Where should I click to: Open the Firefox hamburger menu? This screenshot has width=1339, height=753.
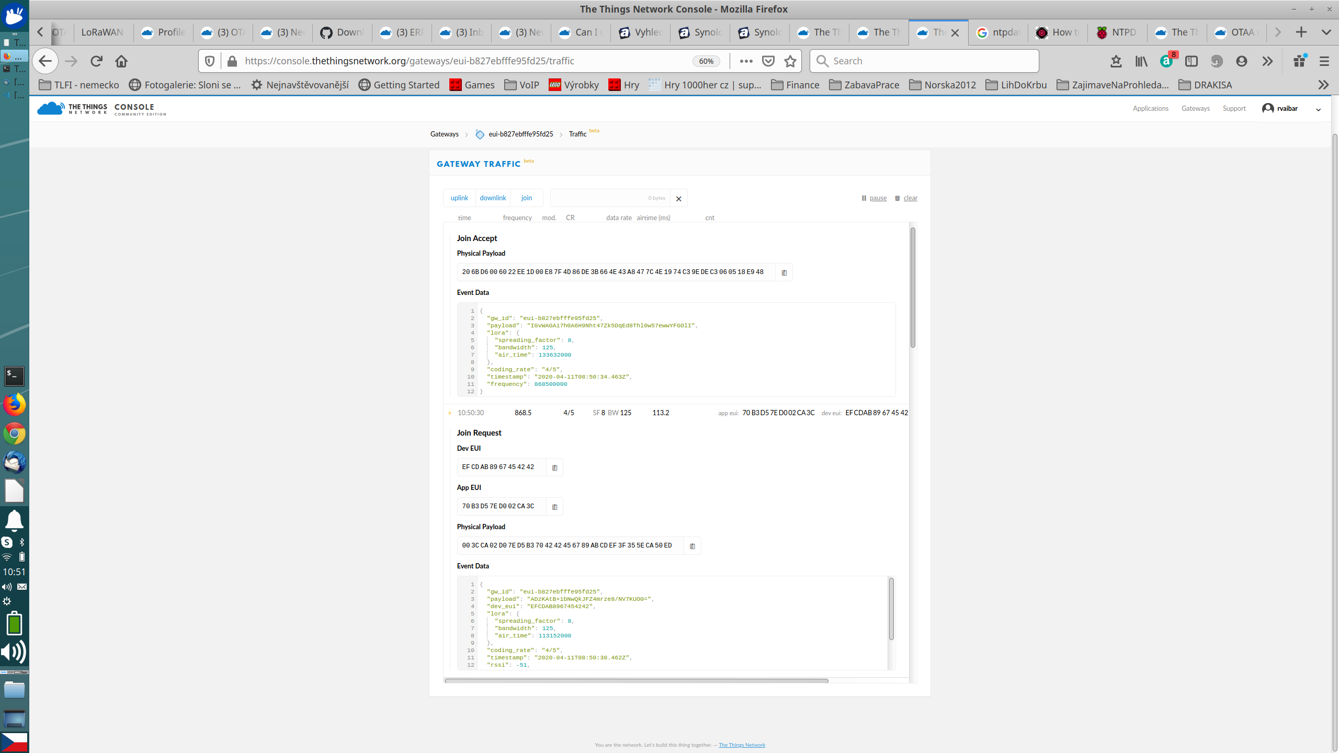point(1324,61)
